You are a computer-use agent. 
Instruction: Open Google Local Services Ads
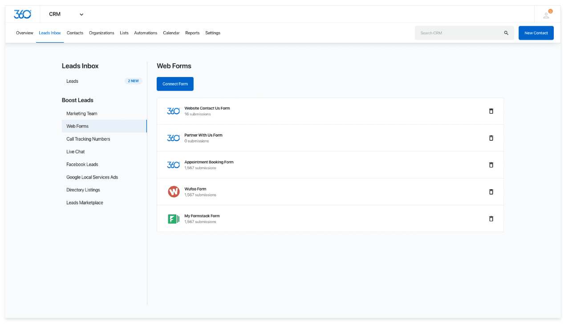[92, 177]
